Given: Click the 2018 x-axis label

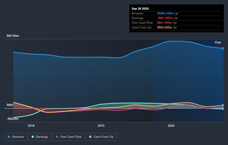Looking at the screenshot, I should click(x=31, y=126).
